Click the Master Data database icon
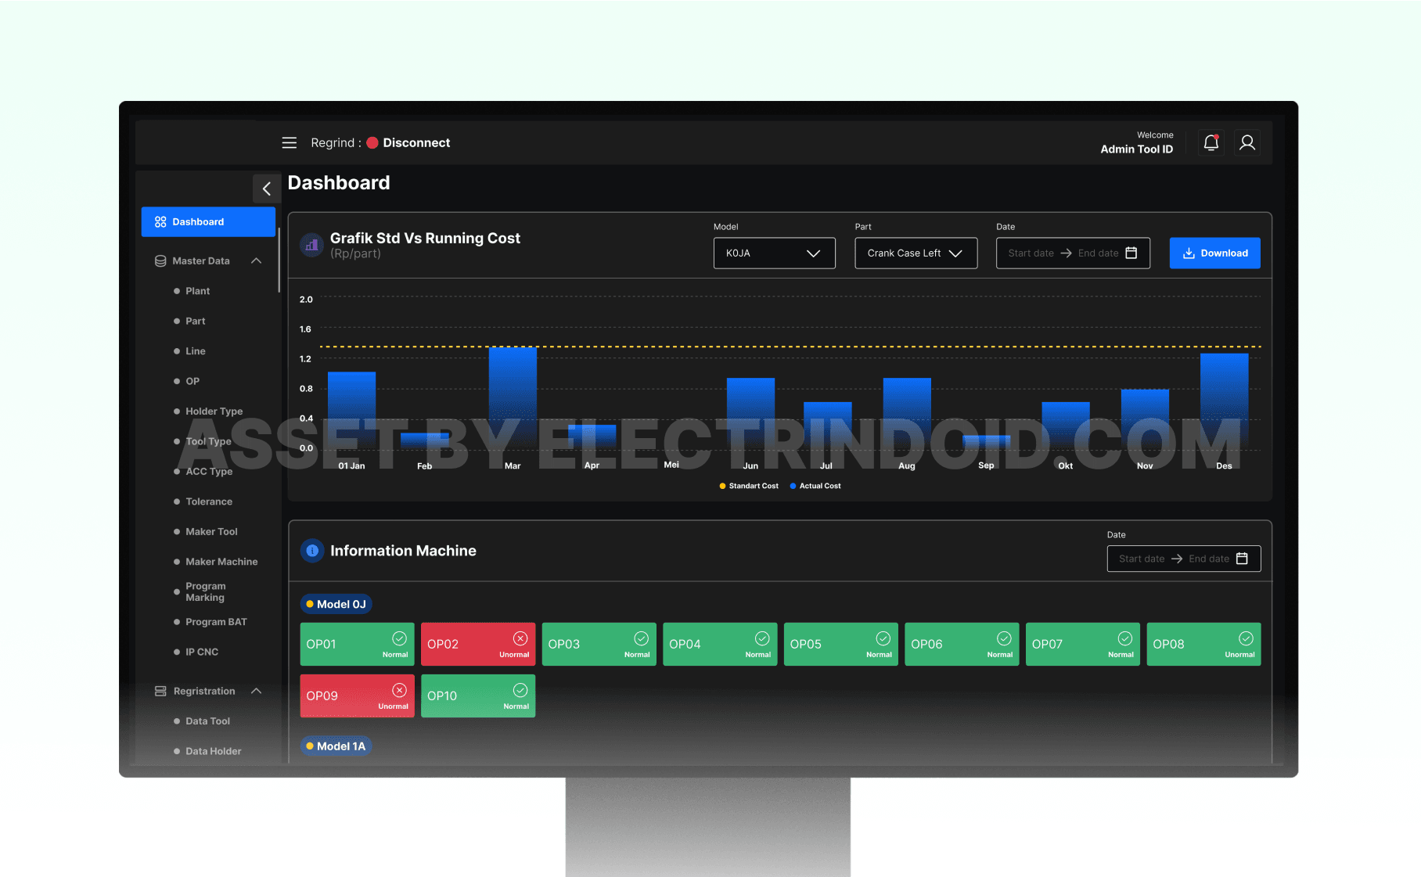This screenshot has width=1421, height=877. [x=160, y=261]
